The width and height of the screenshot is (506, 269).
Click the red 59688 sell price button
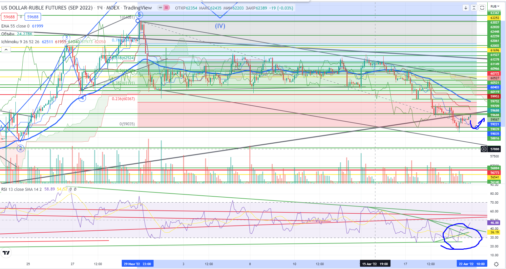coord(9,17)
